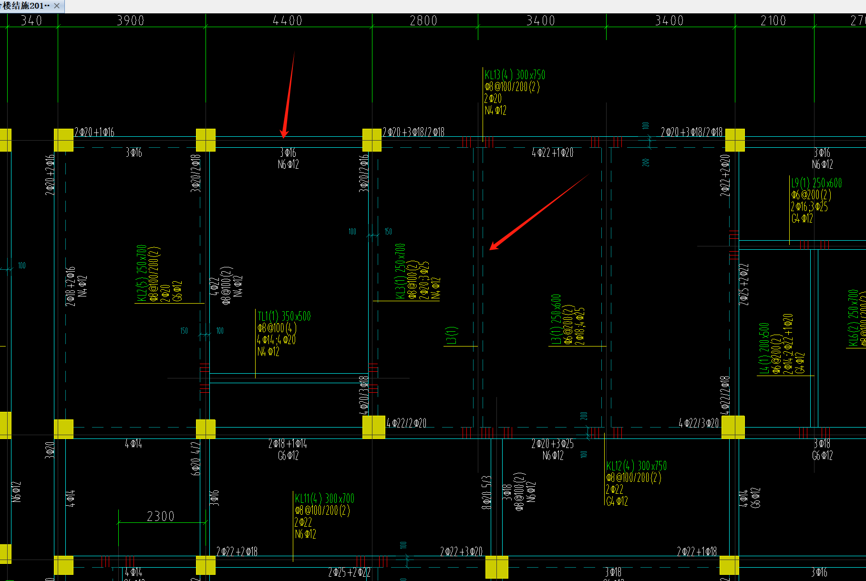The height and width of the screenshot is (581, 866).
Task: Select G4Φ12 text under the KL12 label
Action: (x=617, y=501)
